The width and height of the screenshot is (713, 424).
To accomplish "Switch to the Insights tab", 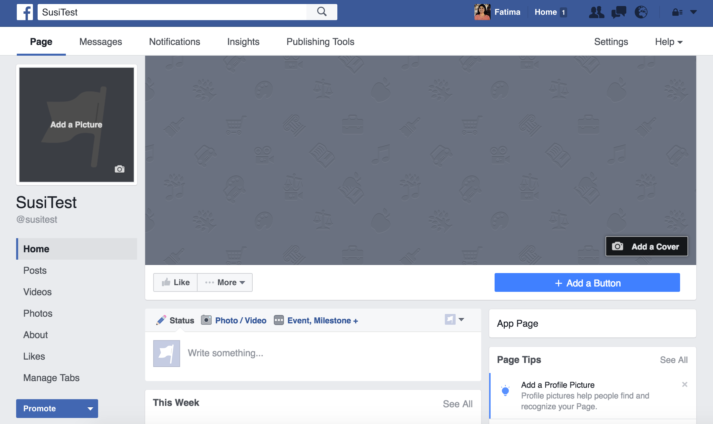I will point(243,42).
